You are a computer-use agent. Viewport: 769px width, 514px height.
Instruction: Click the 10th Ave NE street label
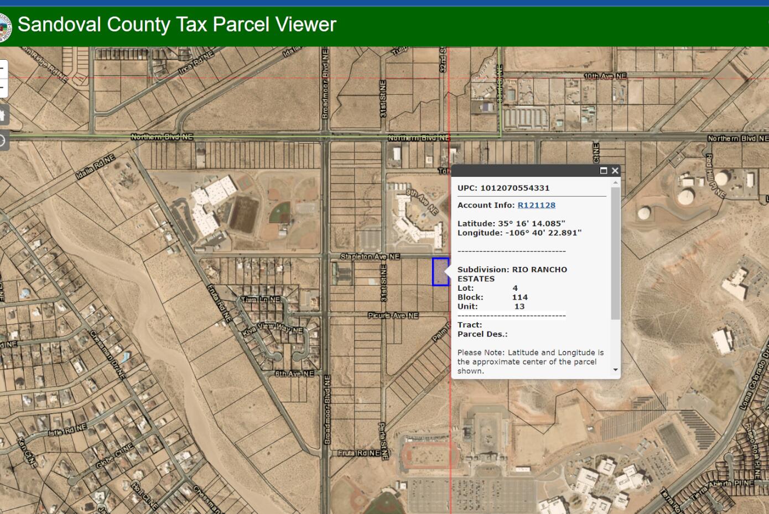(606, 76)
